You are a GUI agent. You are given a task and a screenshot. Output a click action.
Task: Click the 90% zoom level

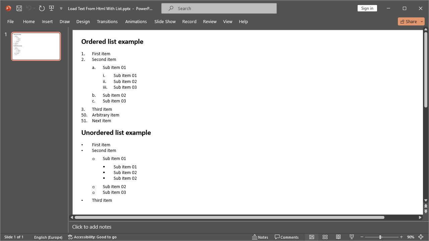[411, 237]
